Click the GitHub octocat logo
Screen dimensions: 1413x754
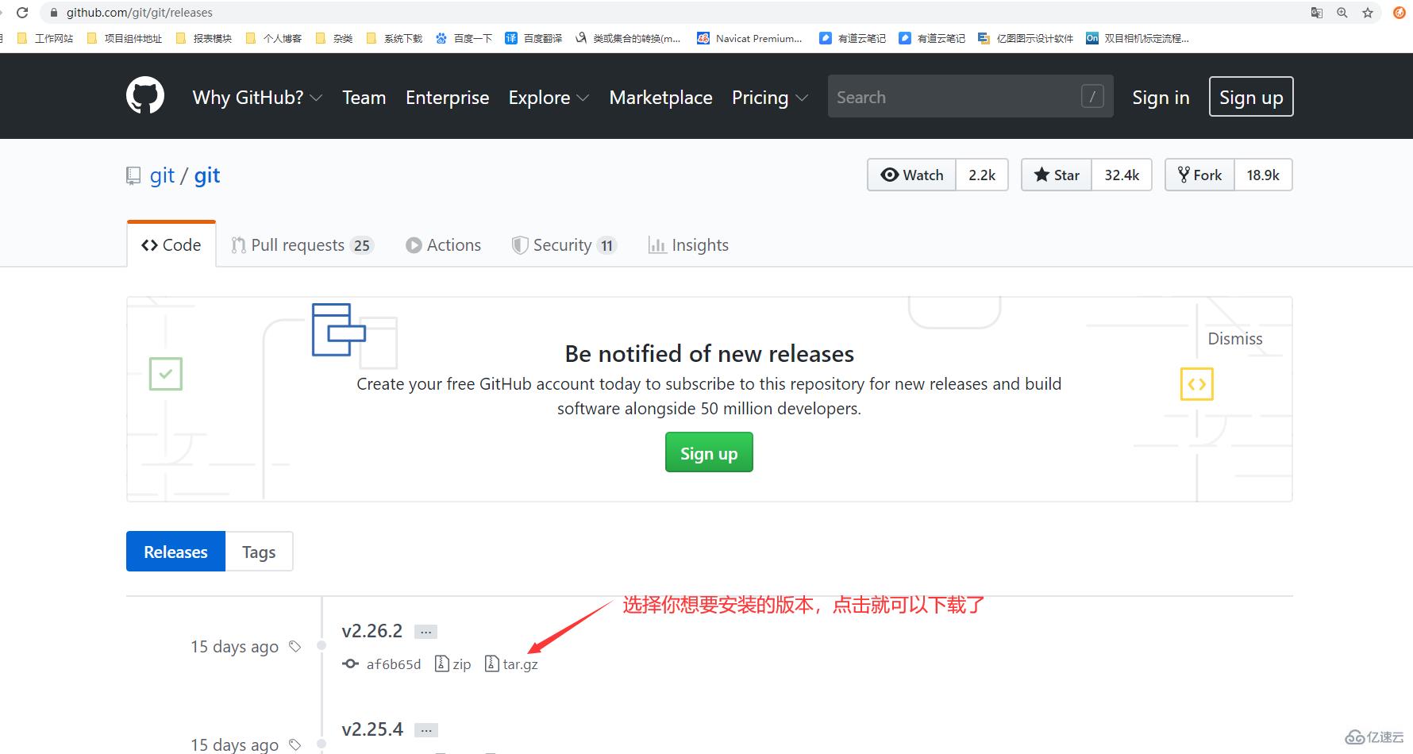pos(144,95)
